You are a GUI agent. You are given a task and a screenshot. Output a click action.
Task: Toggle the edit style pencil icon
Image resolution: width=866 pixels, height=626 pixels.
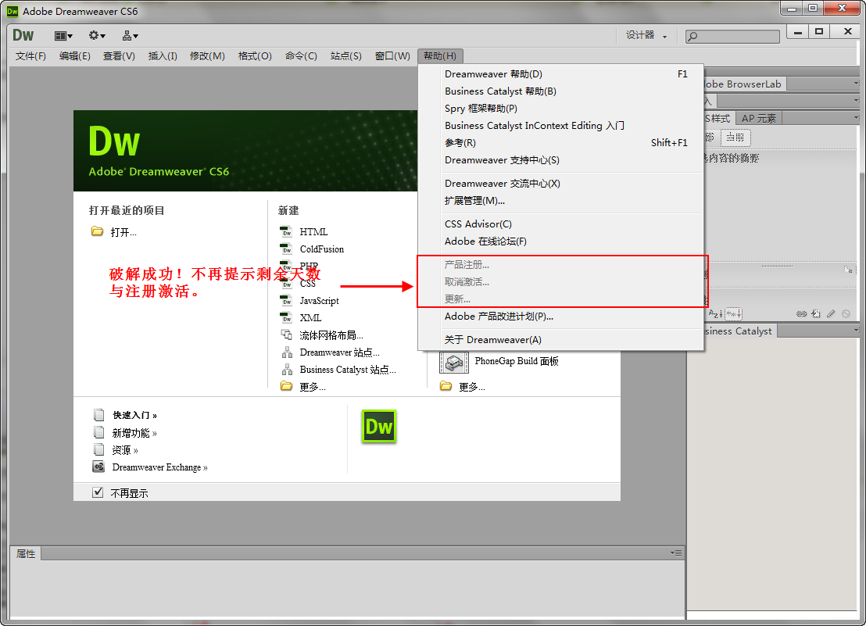click(831, 313)
